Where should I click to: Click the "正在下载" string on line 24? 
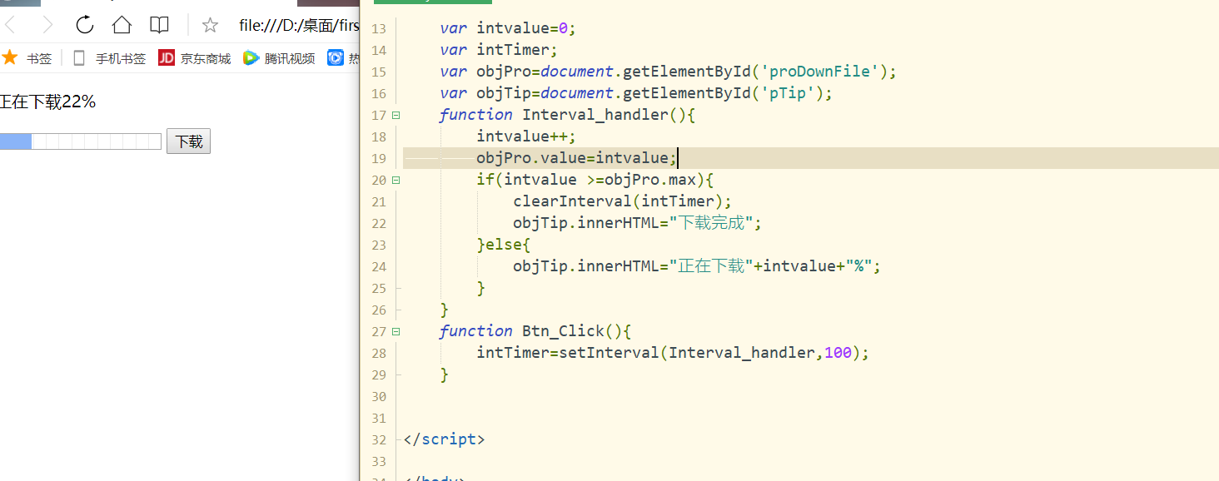click(711, 266)
